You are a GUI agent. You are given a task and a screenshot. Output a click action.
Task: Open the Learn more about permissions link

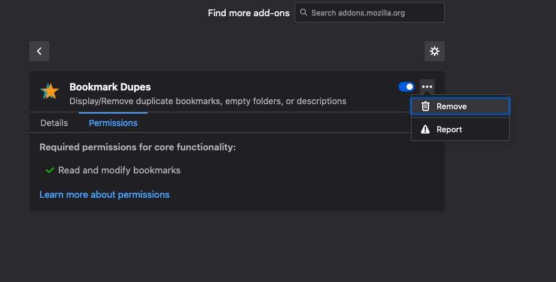[x=104, y=195]
